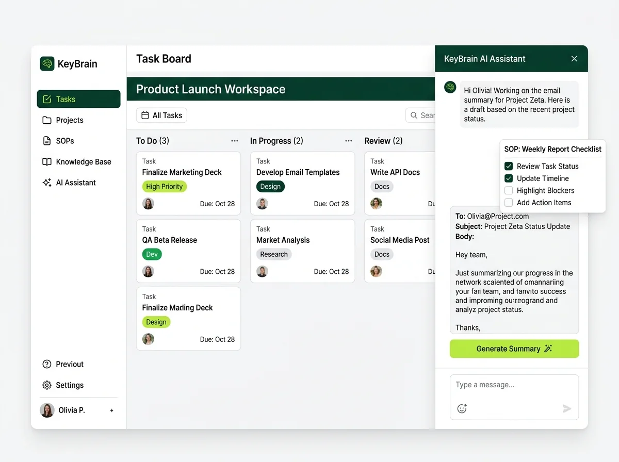Open the Develop Email Templates task
Screen dimensions: 619x462
[x=302, y=183]
